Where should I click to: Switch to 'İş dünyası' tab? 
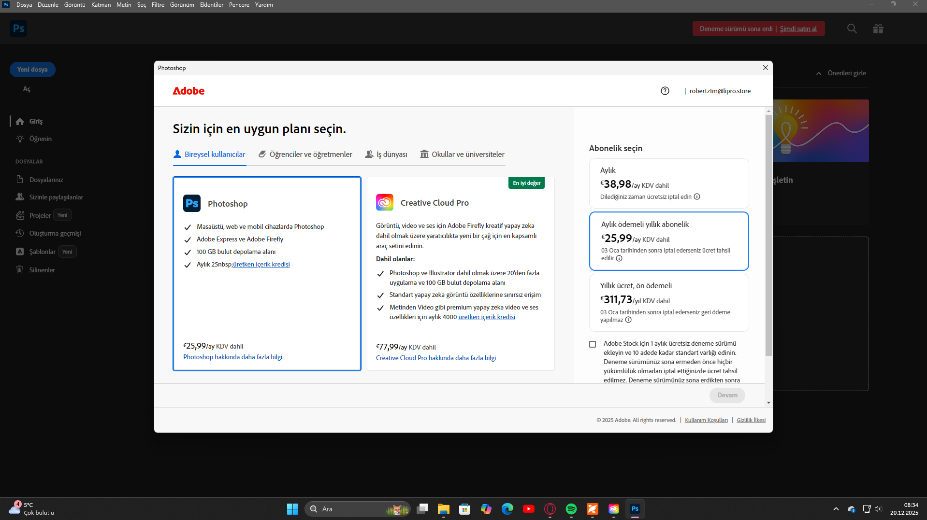click(386, 155)
